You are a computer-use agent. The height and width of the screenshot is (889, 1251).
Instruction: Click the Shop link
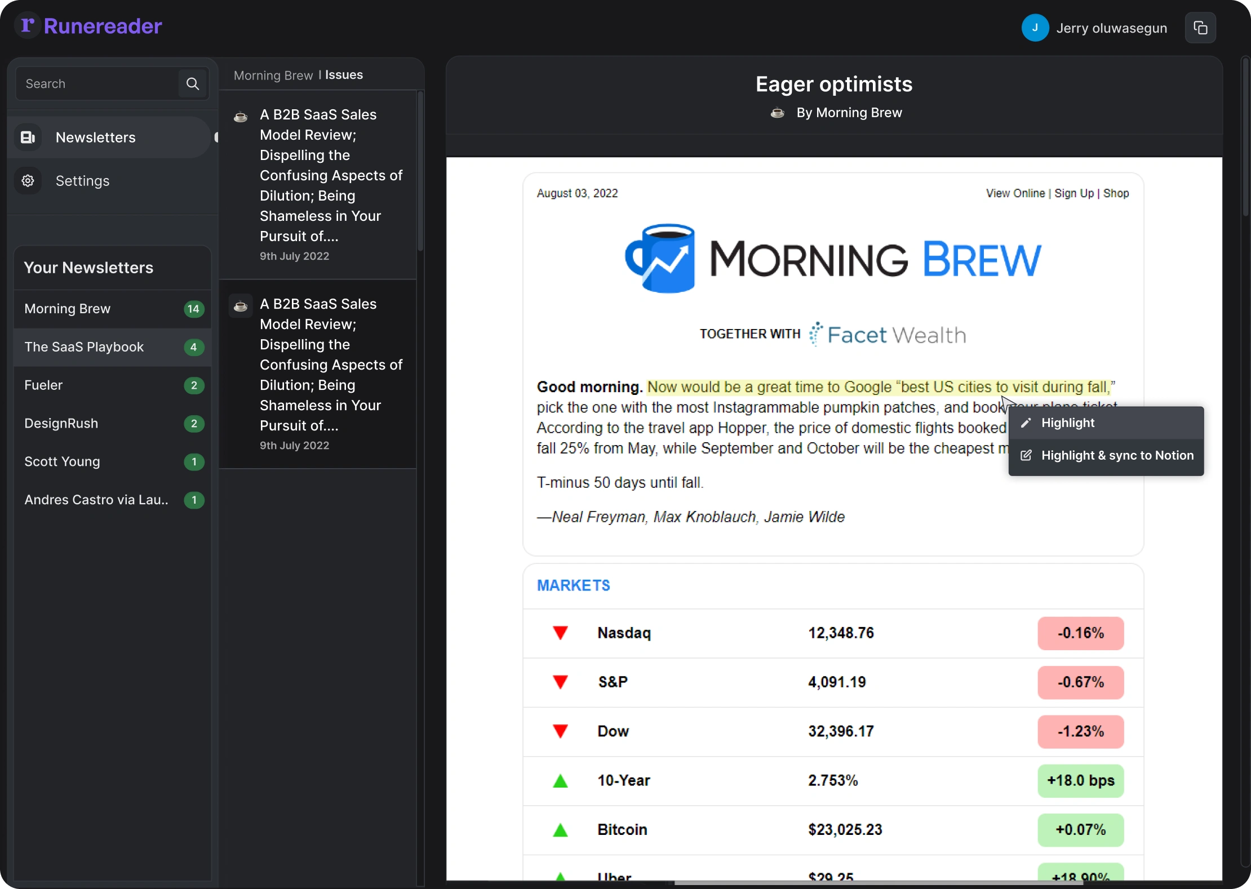pos(1116,193)
